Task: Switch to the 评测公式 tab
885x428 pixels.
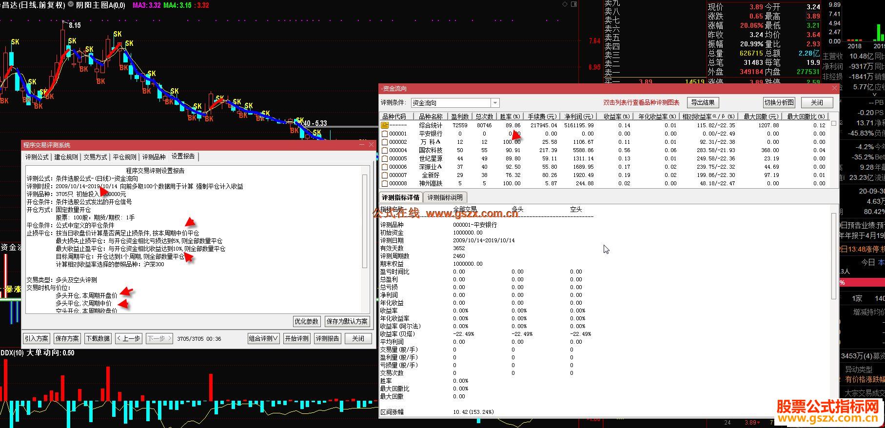Action: [37, 157]
